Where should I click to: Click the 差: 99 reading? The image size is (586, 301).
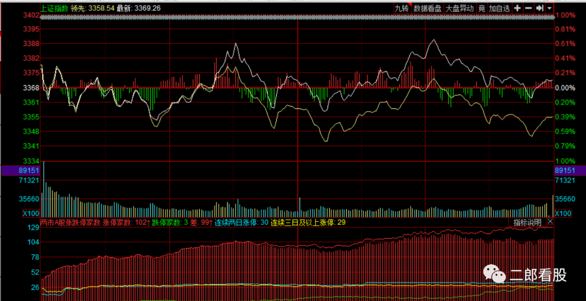[201, 223]
